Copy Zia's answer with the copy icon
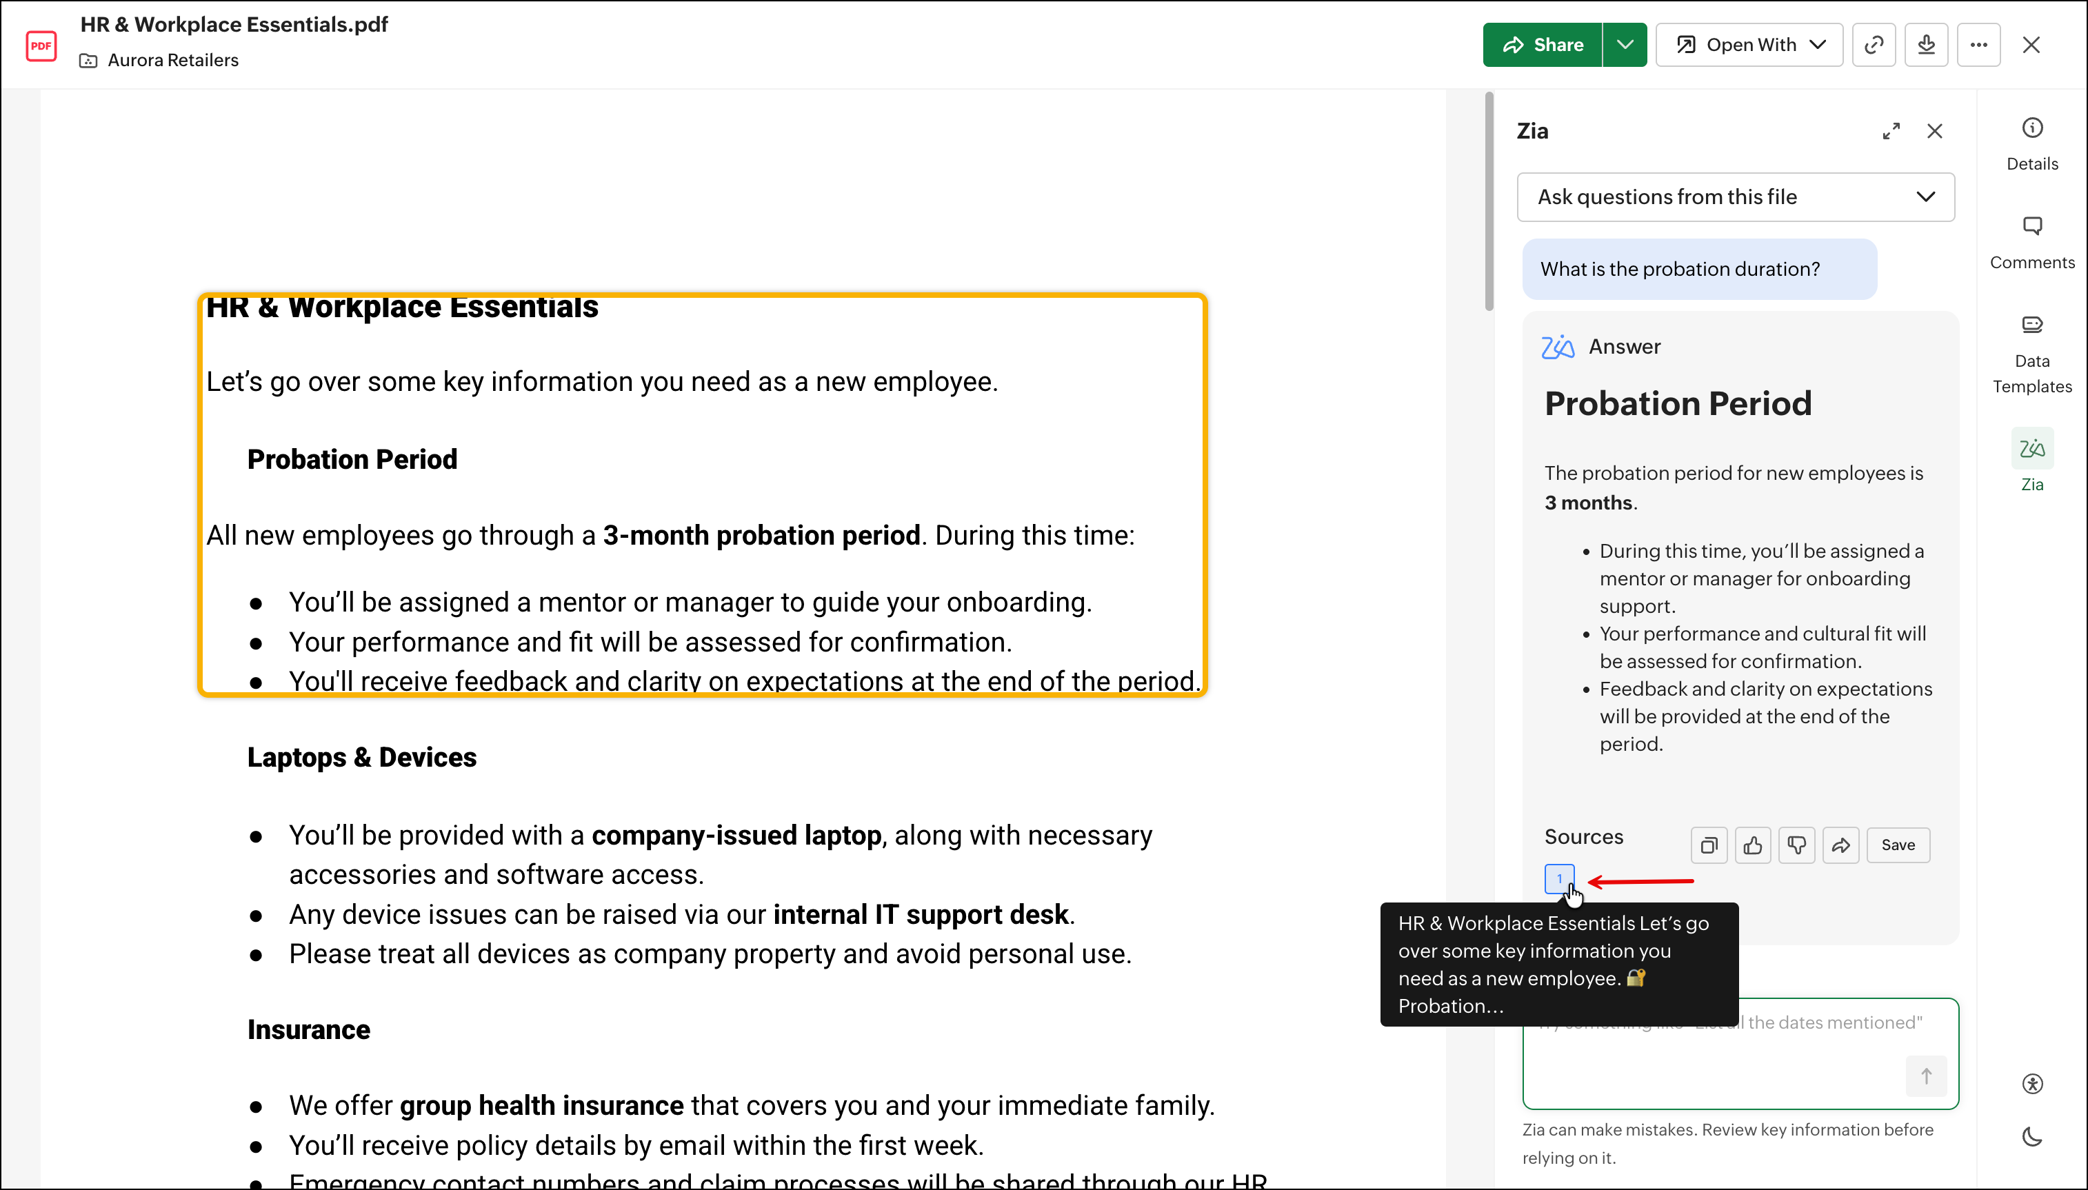This screenshot has height=1190, width=2088. pos(1709,845)
